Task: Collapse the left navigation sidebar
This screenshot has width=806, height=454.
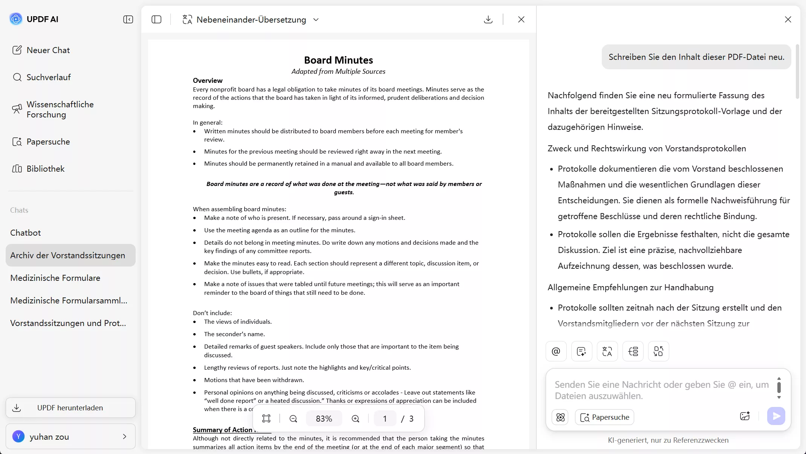Action: (x=128, y=19)
